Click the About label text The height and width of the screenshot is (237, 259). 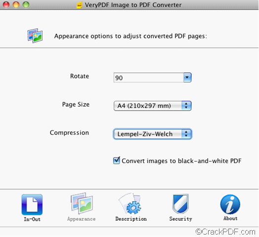coord(230,218)
